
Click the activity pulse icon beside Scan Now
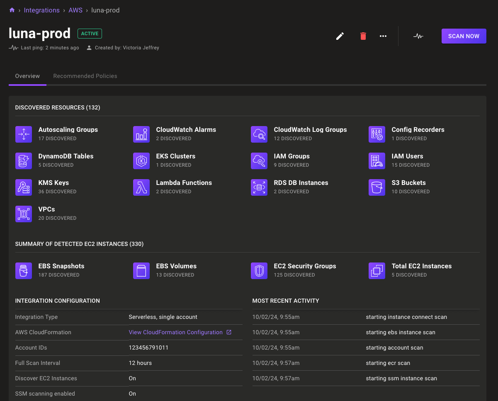418,36
